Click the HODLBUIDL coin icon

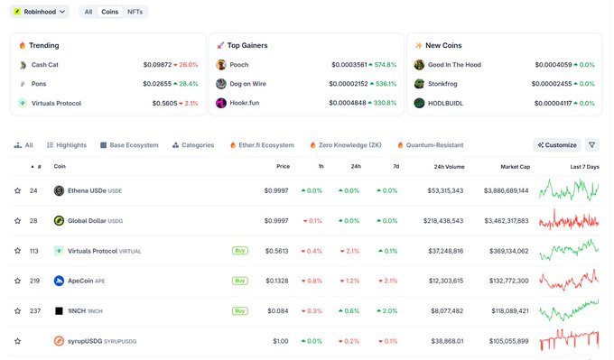coord(419,103)
